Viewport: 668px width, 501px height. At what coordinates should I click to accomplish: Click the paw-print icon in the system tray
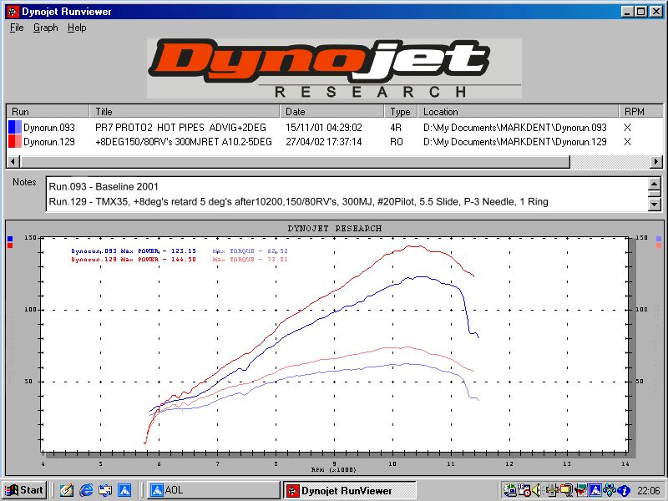(x=609, y=491)
